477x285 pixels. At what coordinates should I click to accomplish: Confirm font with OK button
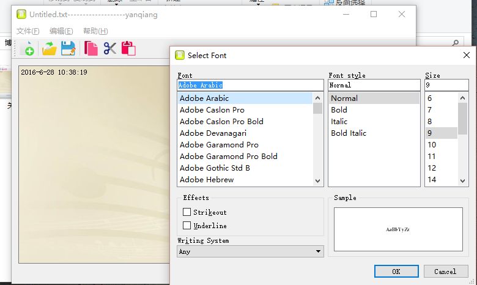(396, 272)
